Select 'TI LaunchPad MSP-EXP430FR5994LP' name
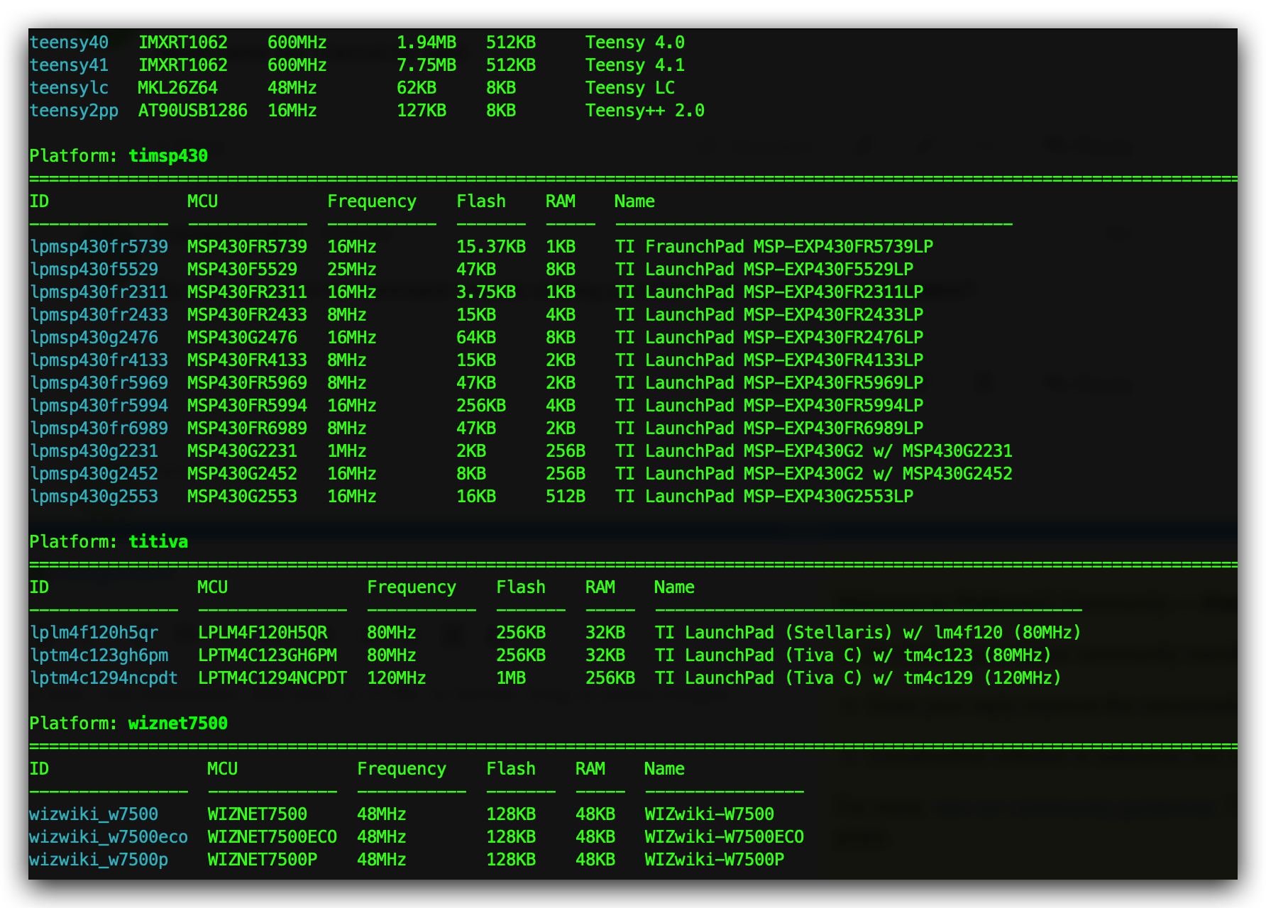 pos(769,406)
